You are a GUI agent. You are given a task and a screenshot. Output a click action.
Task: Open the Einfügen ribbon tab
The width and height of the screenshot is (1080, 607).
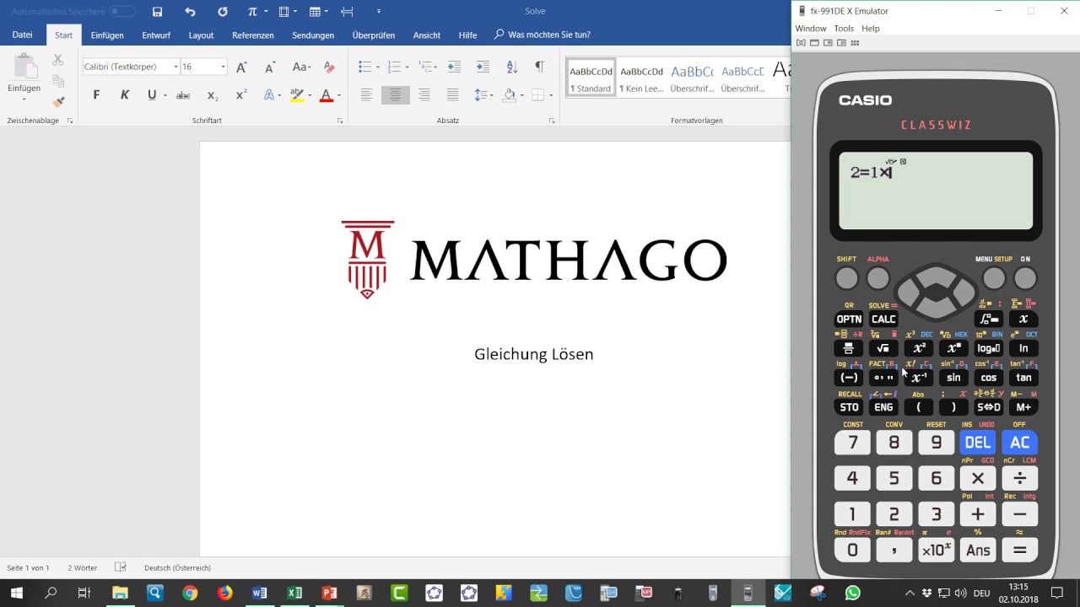[x=107, y=35]
